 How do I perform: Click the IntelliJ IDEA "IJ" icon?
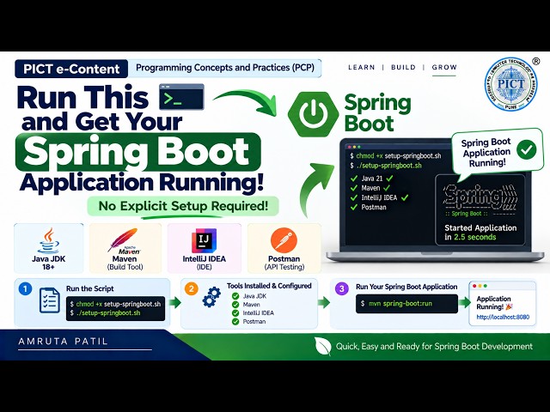205,240
